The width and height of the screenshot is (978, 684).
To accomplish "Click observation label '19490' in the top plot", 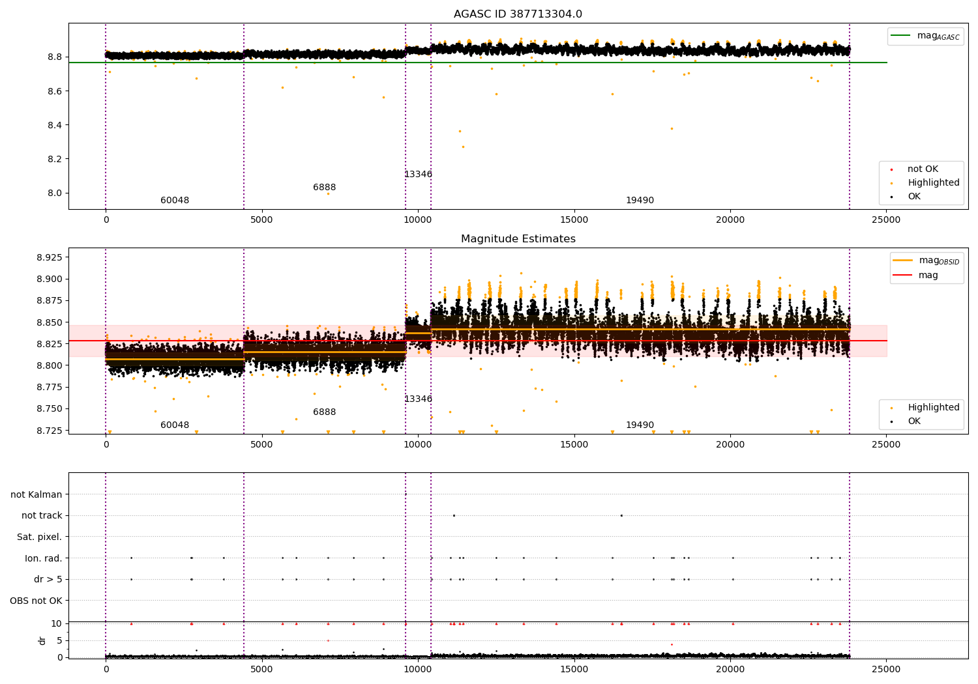I will [x=640, y=201].
